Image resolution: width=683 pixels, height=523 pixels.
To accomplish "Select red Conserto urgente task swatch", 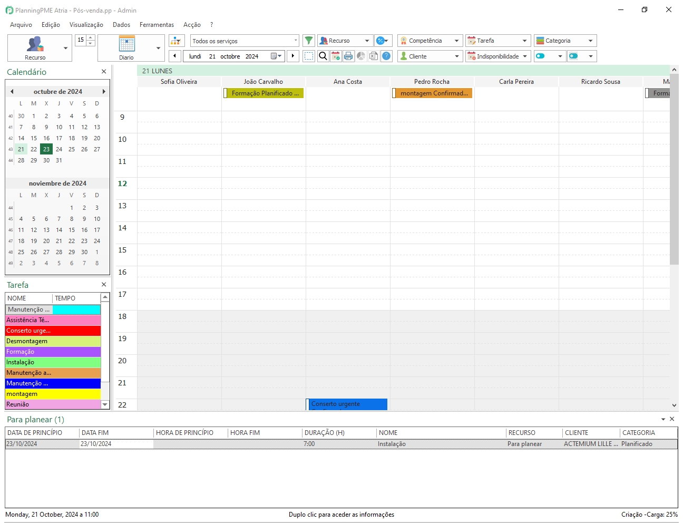I will pos(53,331).
